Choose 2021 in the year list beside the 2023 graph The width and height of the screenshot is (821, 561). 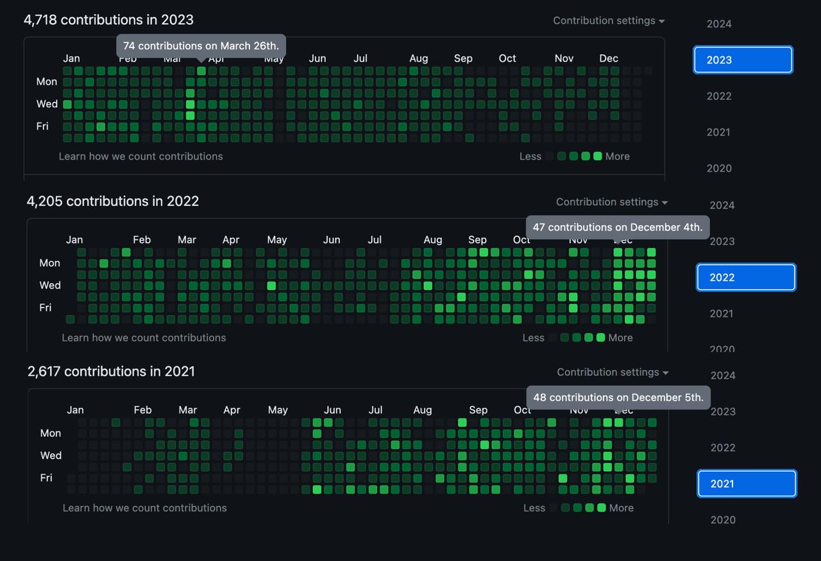pos(718,132)
